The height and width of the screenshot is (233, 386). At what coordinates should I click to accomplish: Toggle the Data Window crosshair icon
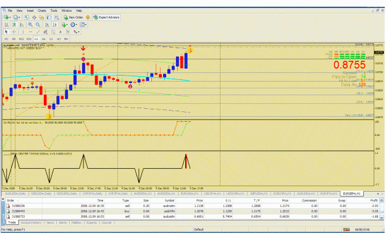(34, 17)
